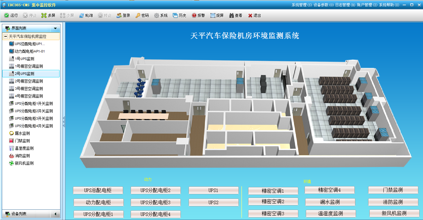The height and width of the screenshot is (220, 423).
Task: Click the 消防监测 flame icon in tree
Action: pos(12,156)
